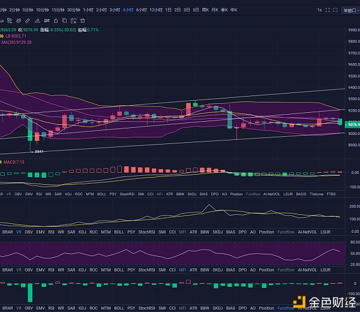Choose the 周K weekly timeframe
This screenshot has height=312, width=360.
tap(205, 10)
